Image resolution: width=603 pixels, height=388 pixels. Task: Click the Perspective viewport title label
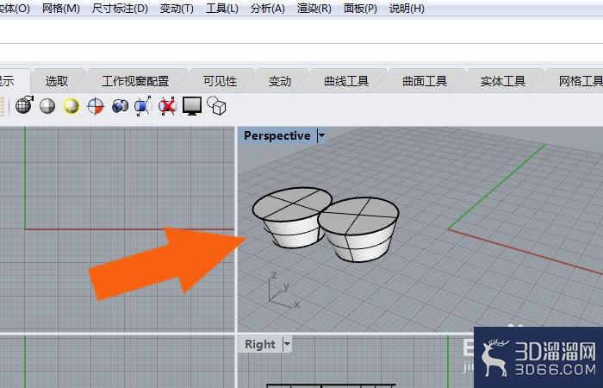click(277, 135)
